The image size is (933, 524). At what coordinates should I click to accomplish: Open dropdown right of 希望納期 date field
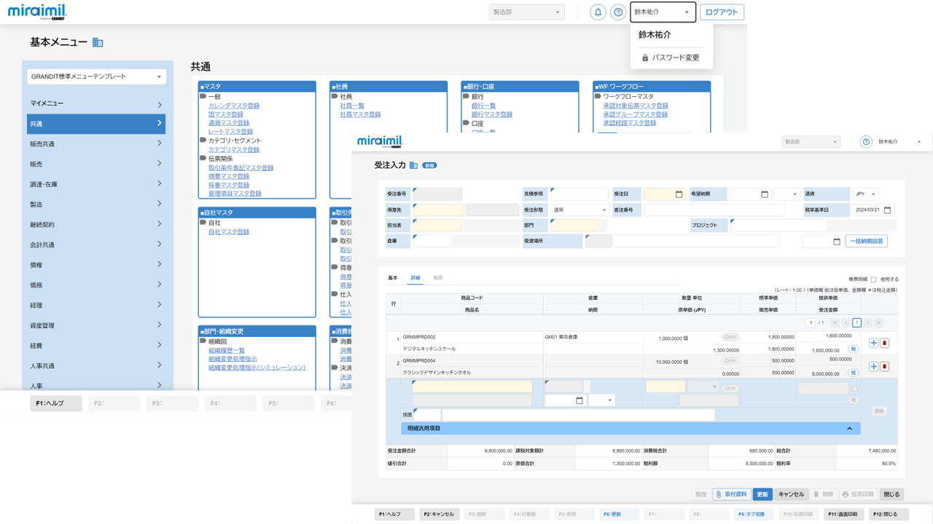[786, 194]
